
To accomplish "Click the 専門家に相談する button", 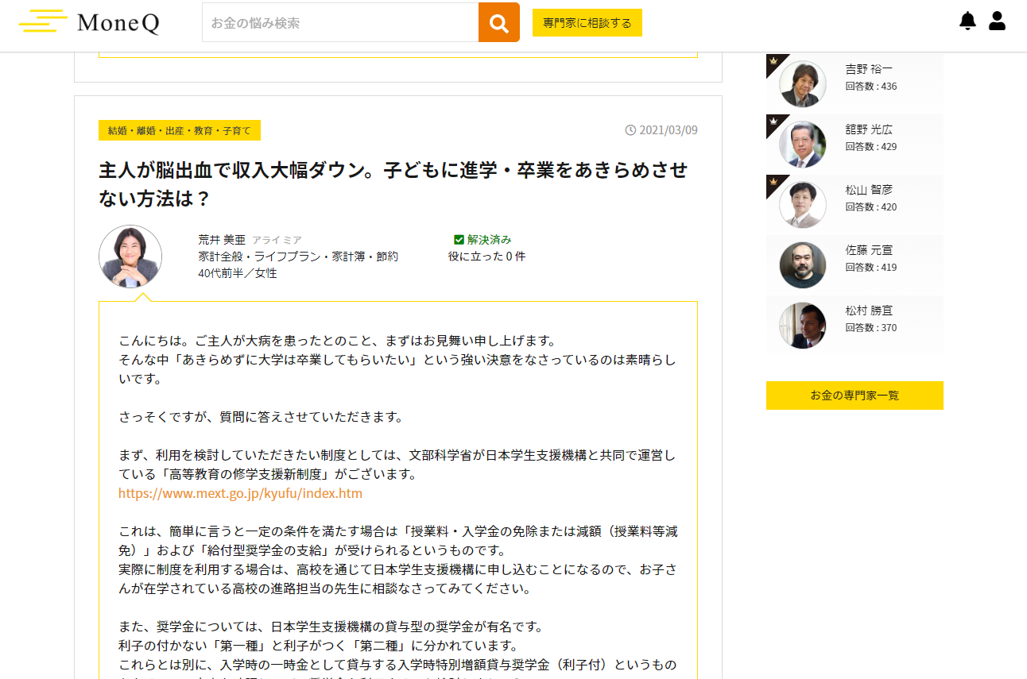I will point(587,23).
